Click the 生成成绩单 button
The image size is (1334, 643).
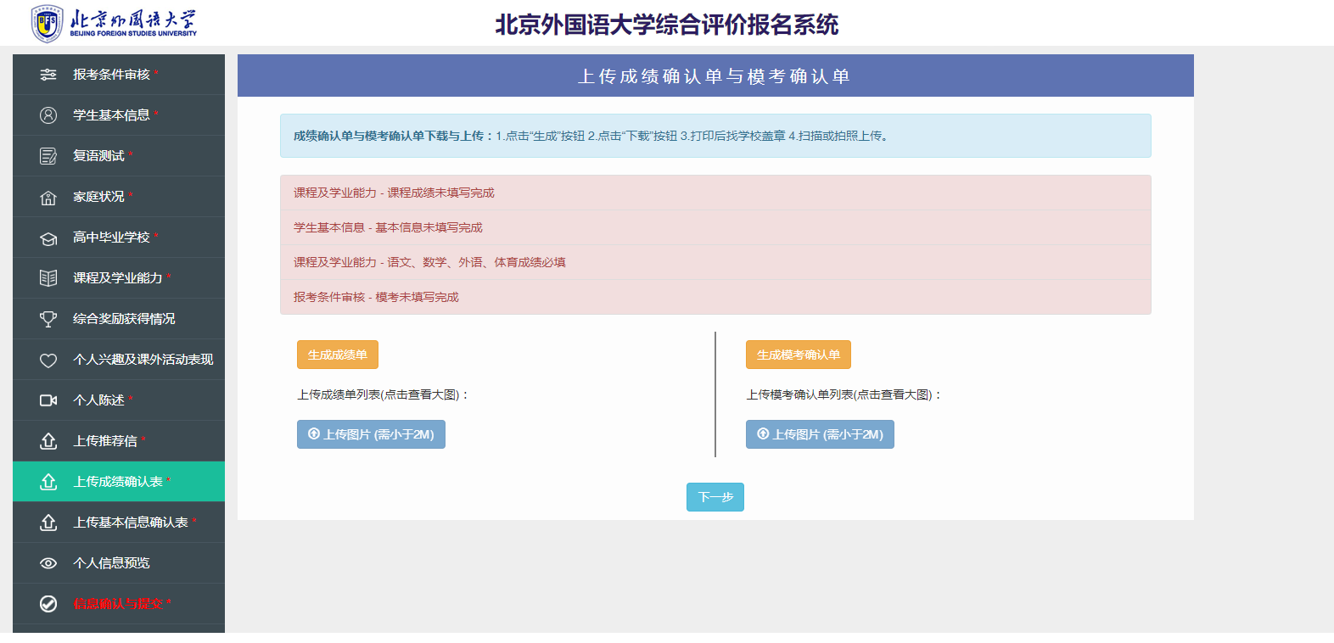[338, 355]
